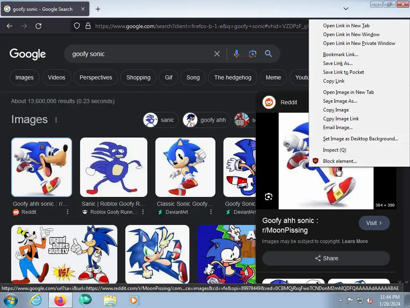Select The hedgehog filter chip
Viewport: 410px width, 308px height.
pyautogui.click(x=233, y=77)
